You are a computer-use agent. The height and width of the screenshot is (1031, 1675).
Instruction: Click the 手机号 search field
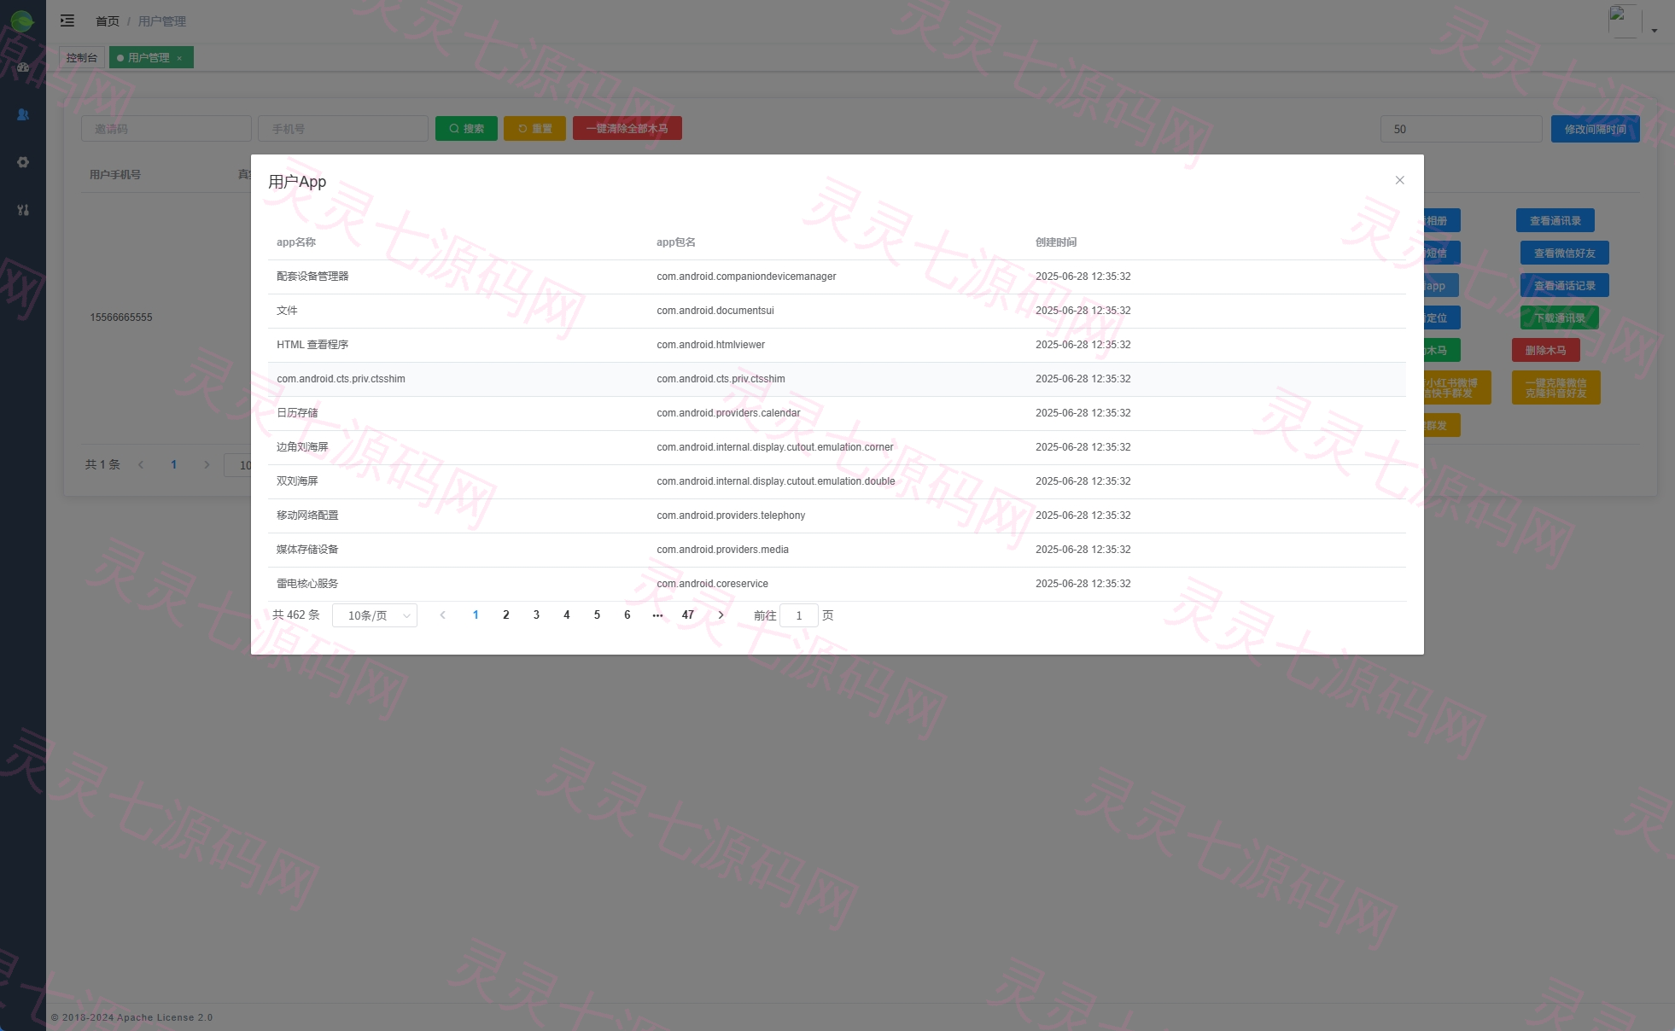coord(343,129)
